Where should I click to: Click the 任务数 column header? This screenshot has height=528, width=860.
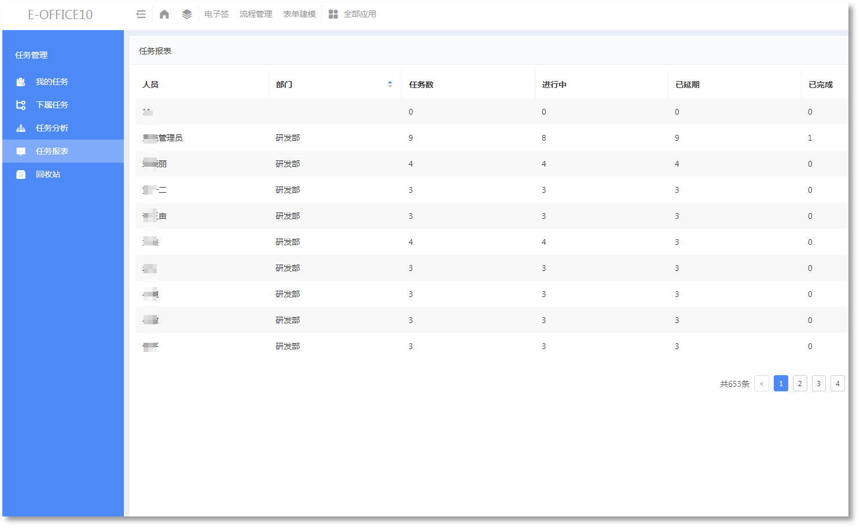(x=421, y=85)
